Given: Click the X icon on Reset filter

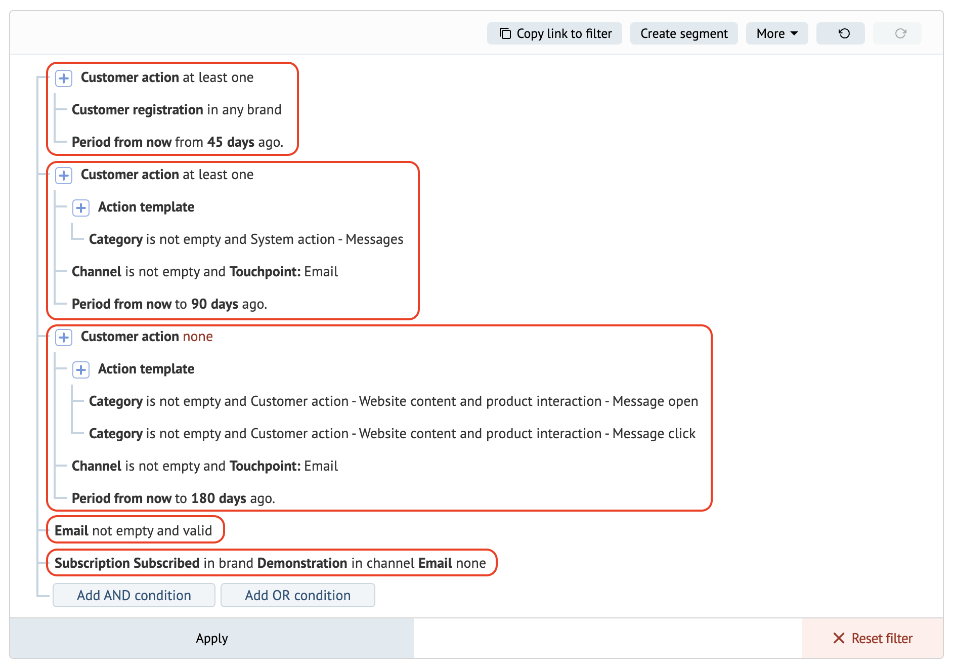Looking at the screenshot, I should [839, 638].
